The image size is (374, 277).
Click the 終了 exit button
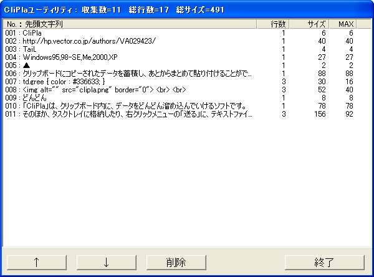tap(325, 262)
